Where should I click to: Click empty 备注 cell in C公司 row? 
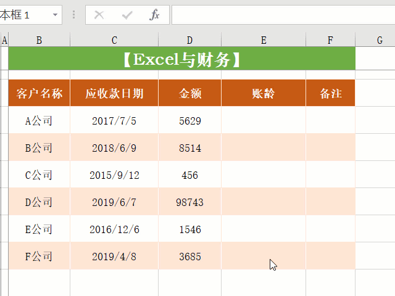click(331, 174)
